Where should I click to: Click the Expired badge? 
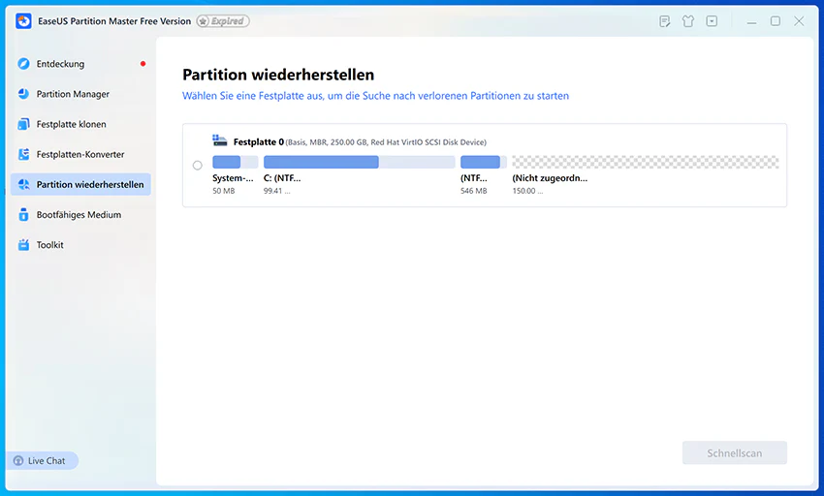223,21
